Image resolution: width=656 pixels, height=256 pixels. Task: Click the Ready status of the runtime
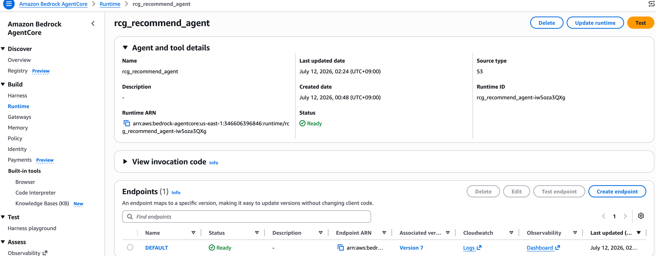point(311,123)
